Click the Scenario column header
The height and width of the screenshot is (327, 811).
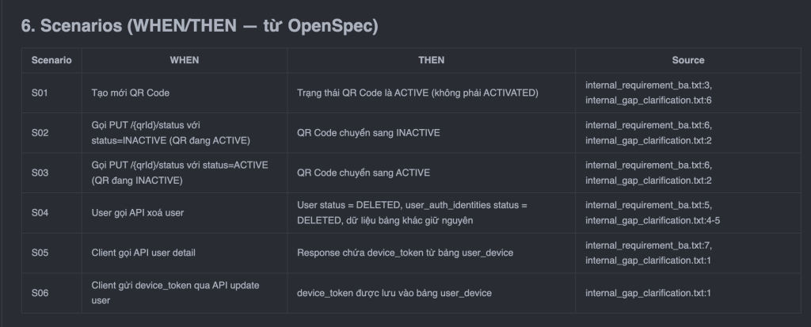51,60
